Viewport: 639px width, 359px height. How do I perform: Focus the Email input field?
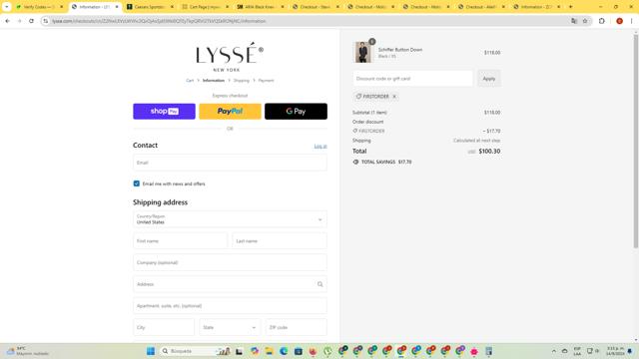pos(230,163)
